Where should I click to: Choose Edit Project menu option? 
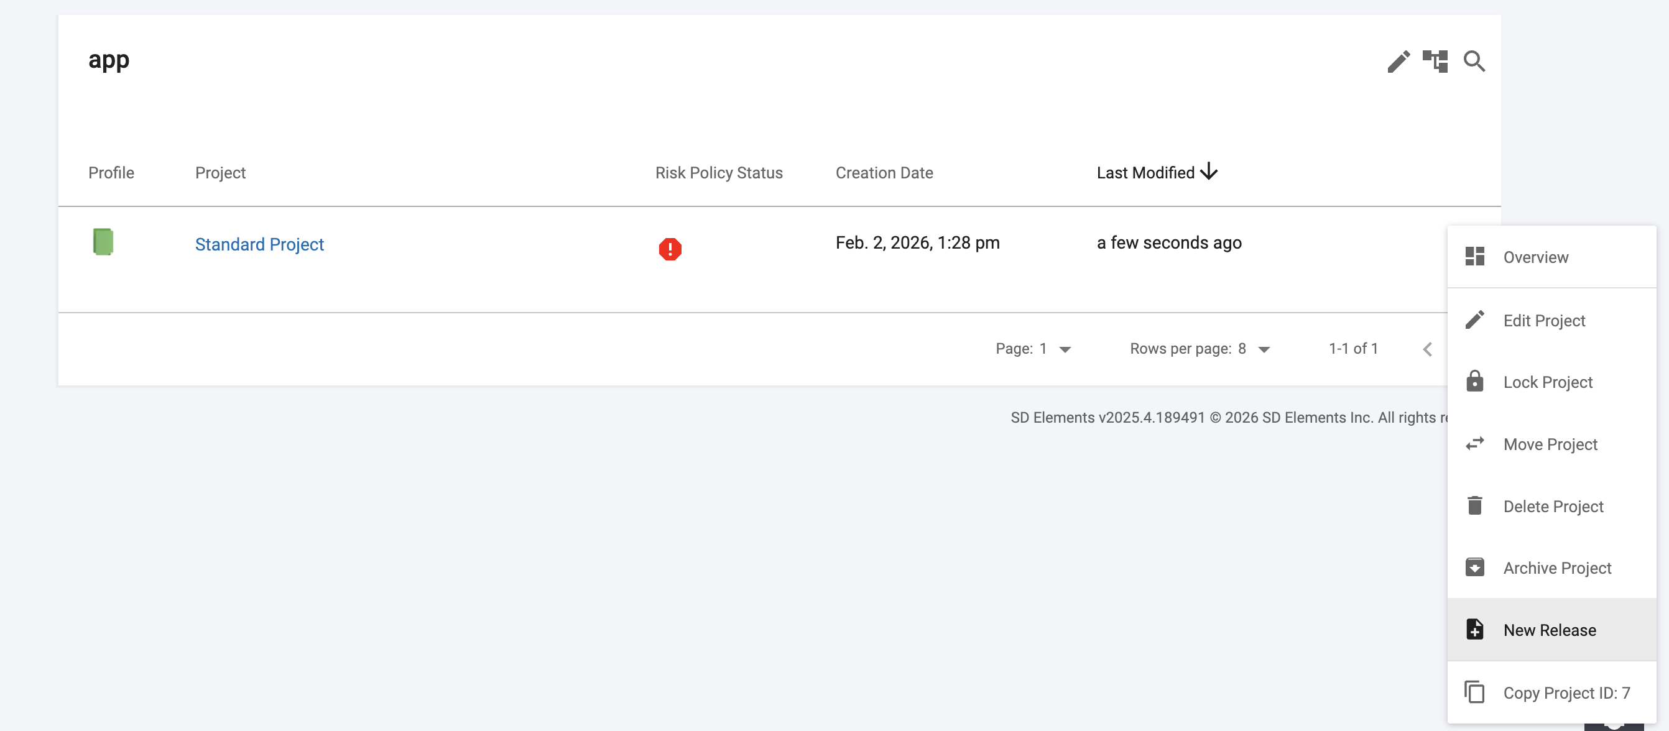click(1544, 321)
